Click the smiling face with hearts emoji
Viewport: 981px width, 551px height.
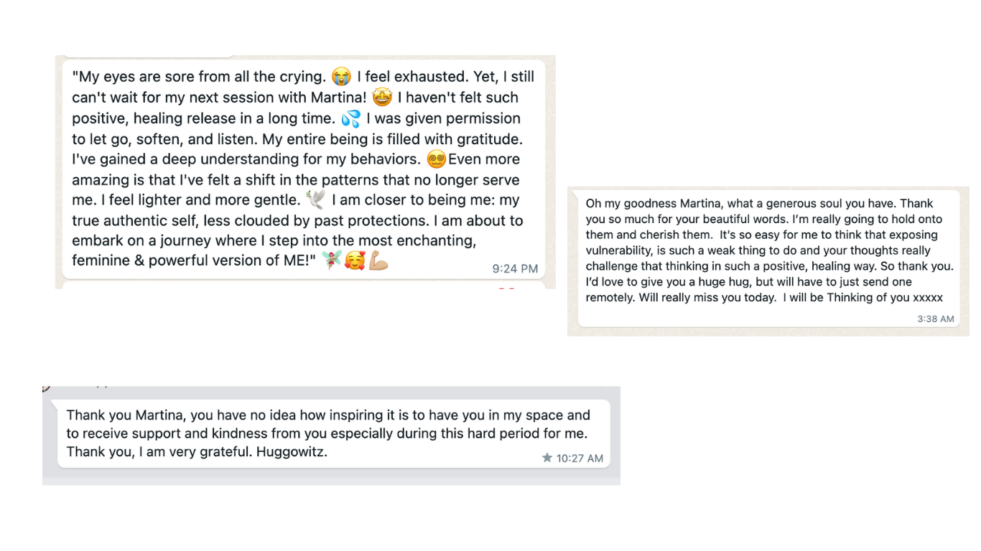tap(355, 260)
